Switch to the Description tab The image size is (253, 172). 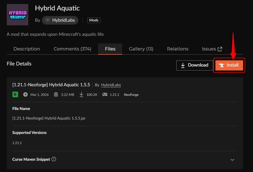(26, 49)
